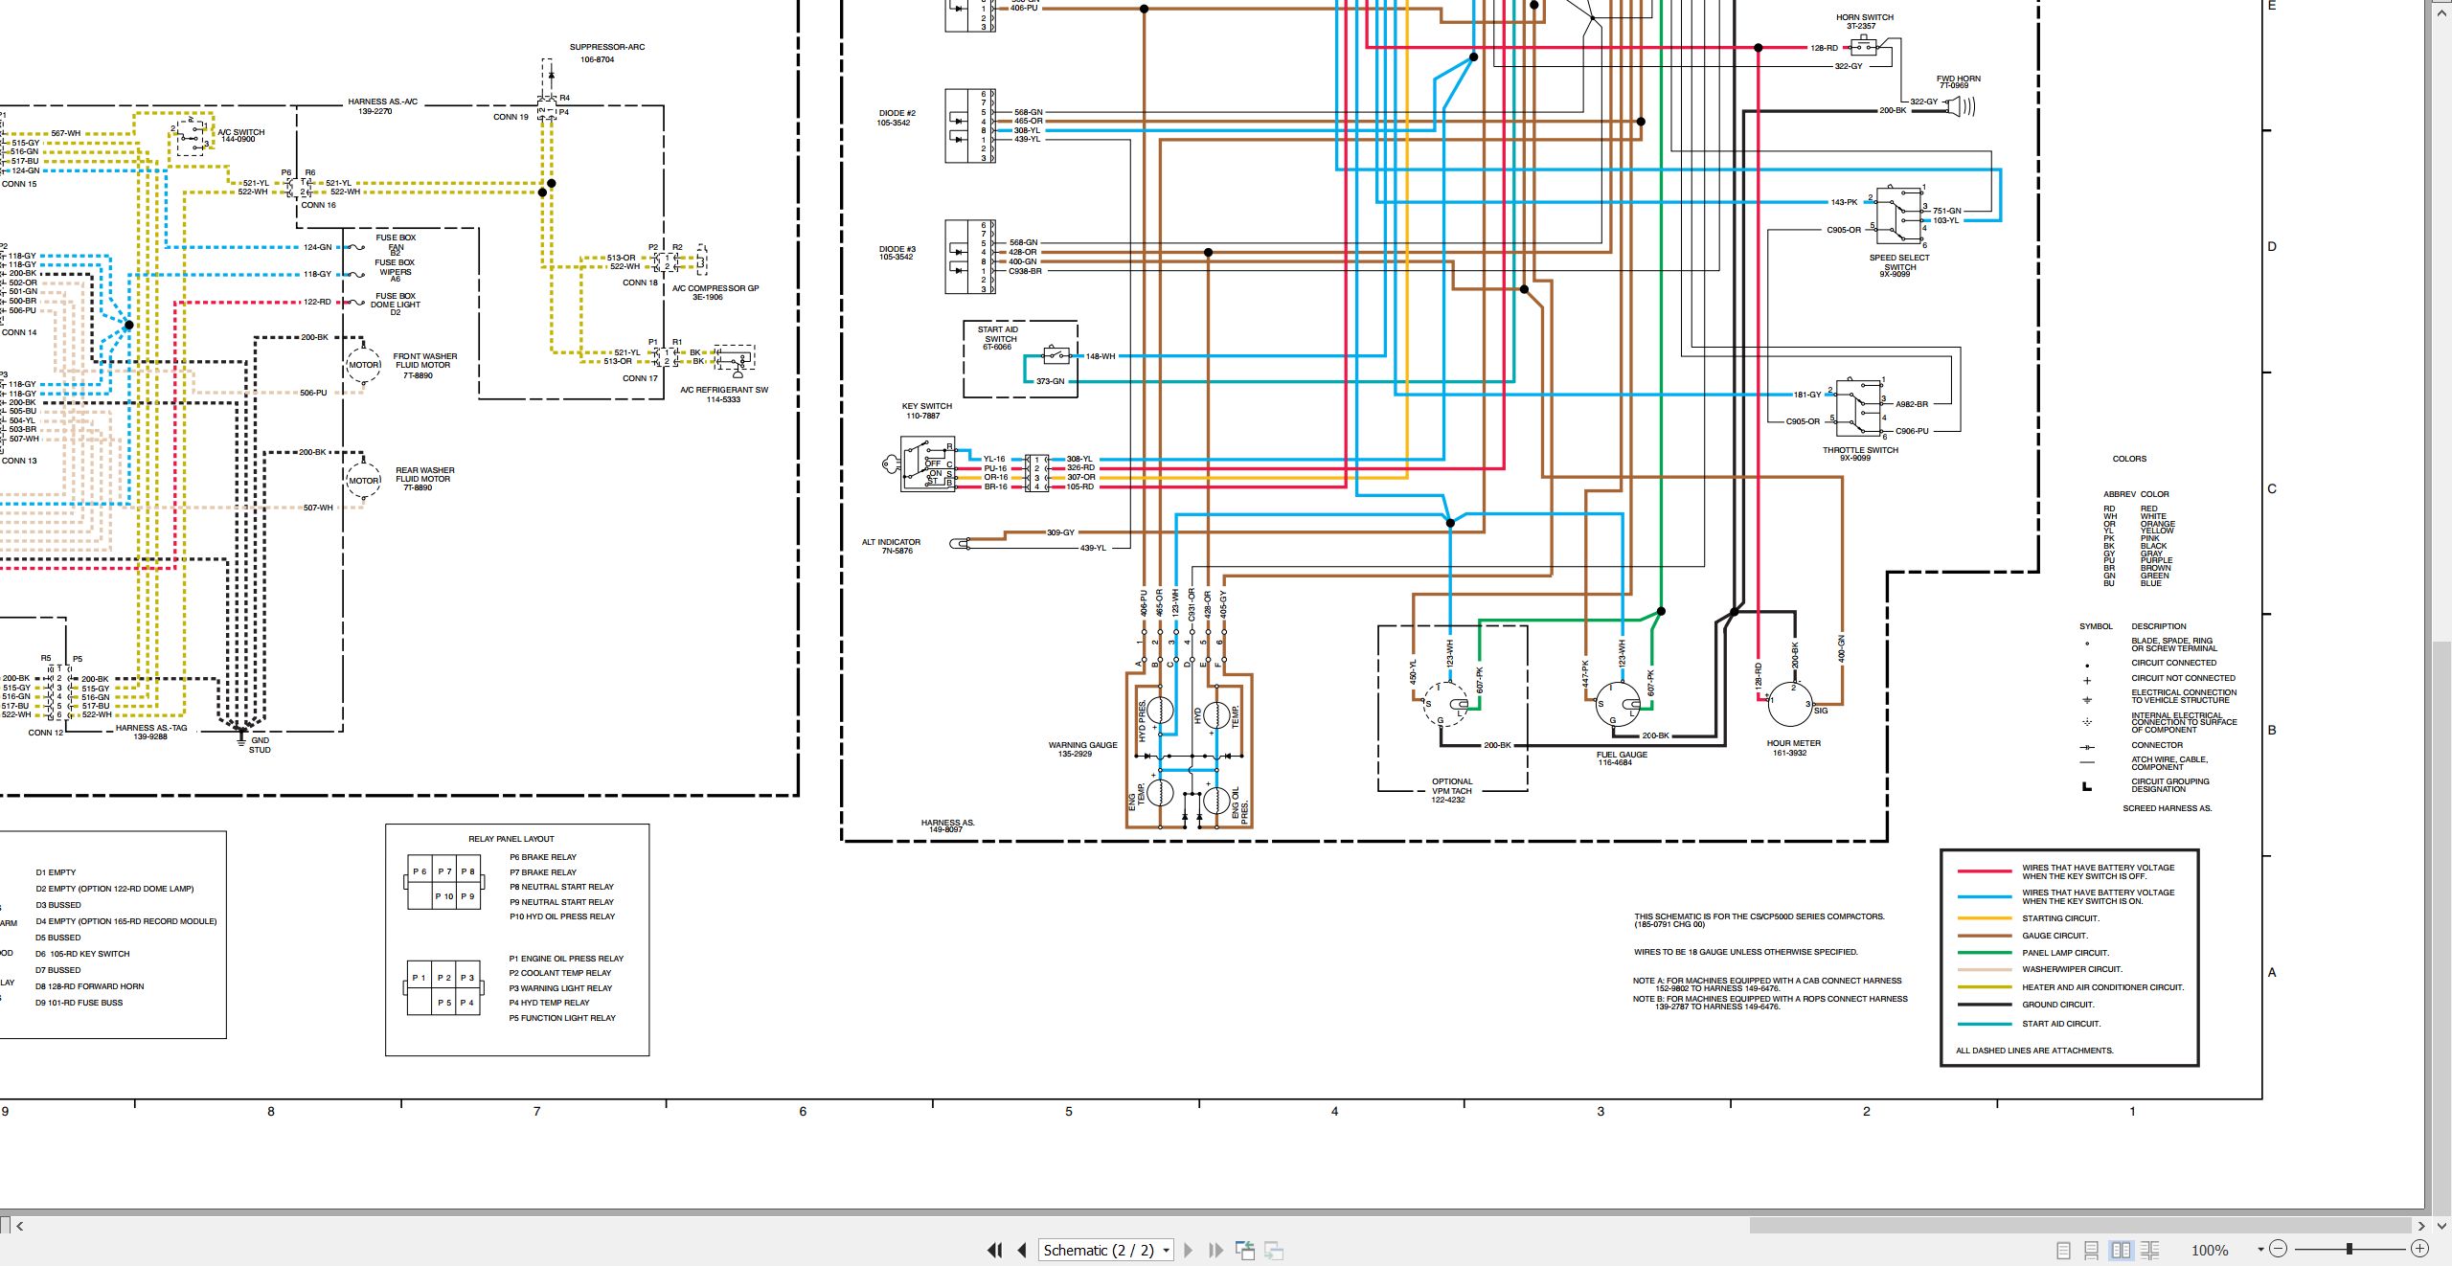Click the P1 ENGINE OIL PRESS RELAY entry

tap(566, 959)
